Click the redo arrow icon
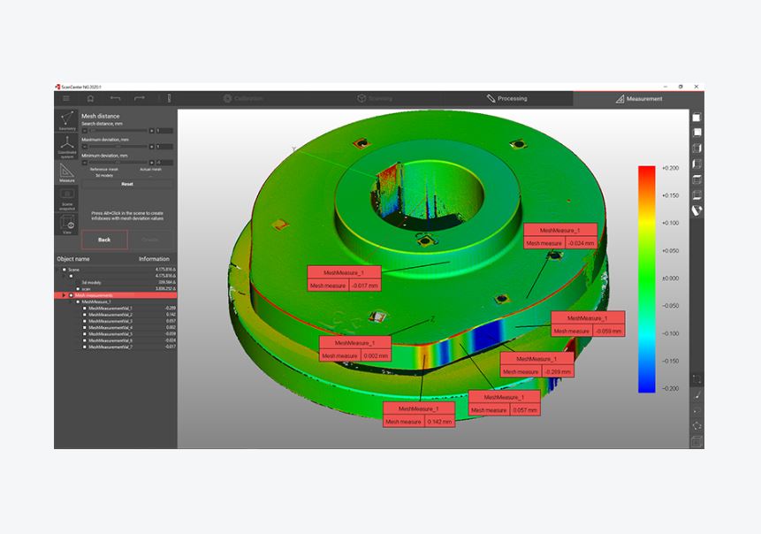Screen dimensions: 761x534 pos(139,98)
